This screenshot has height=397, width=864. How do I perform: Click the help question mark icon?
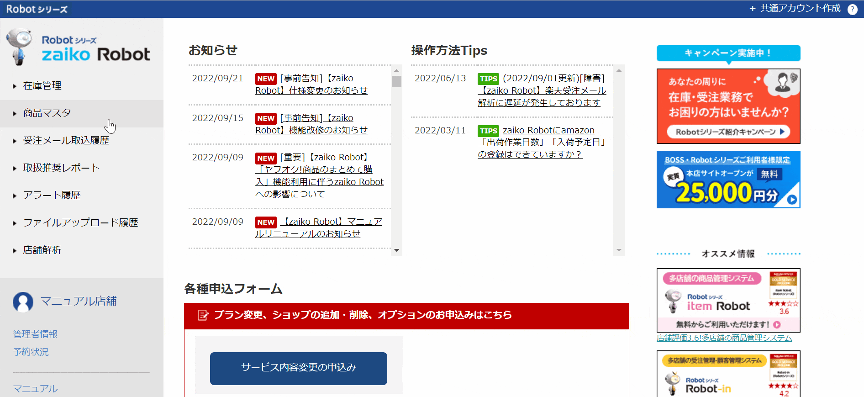coord(852,9)
